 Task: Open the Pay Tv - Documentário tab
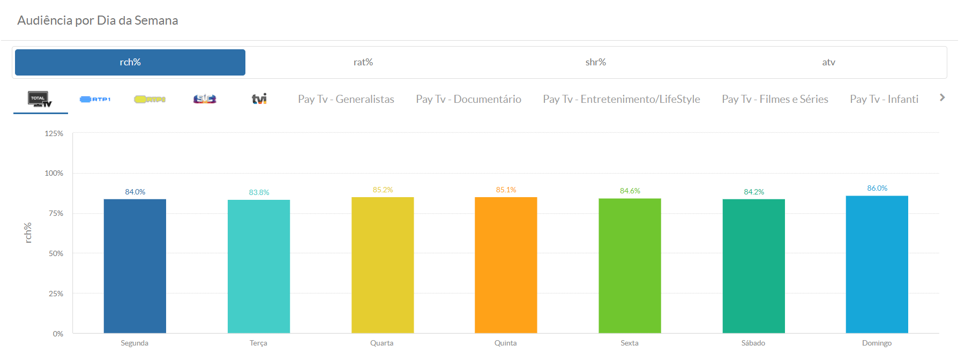pos(468,99)
